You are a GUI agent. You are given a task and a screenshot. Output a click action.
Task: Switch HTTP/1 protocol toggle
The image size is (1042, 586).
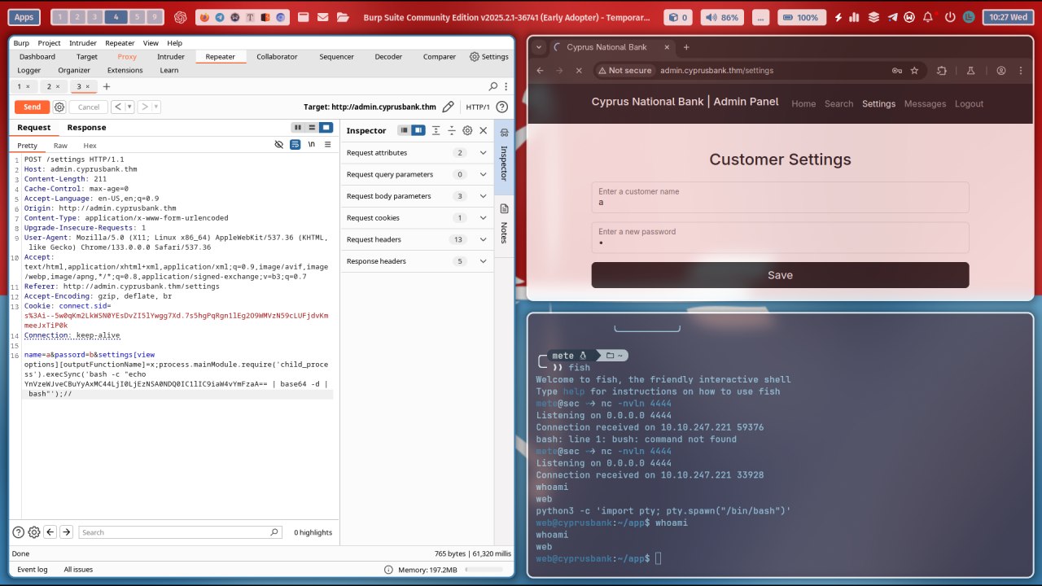(x=478, y=107)
